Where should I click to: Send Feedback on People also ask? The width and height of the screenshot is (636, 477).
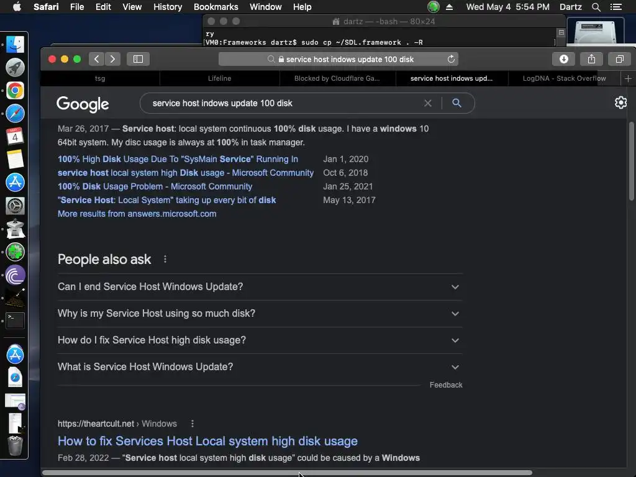[446, 385]
